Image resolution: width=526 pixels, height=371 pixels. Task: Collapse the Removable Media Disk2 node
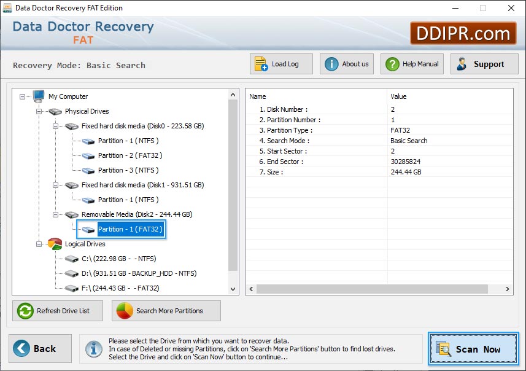pyautogui.click(x=56, y=214)
